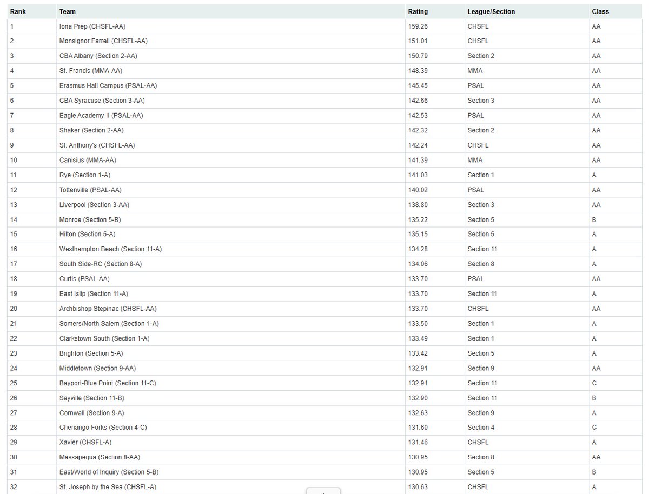Select Brighton (Section 5-A) team cell

[91, 353]
